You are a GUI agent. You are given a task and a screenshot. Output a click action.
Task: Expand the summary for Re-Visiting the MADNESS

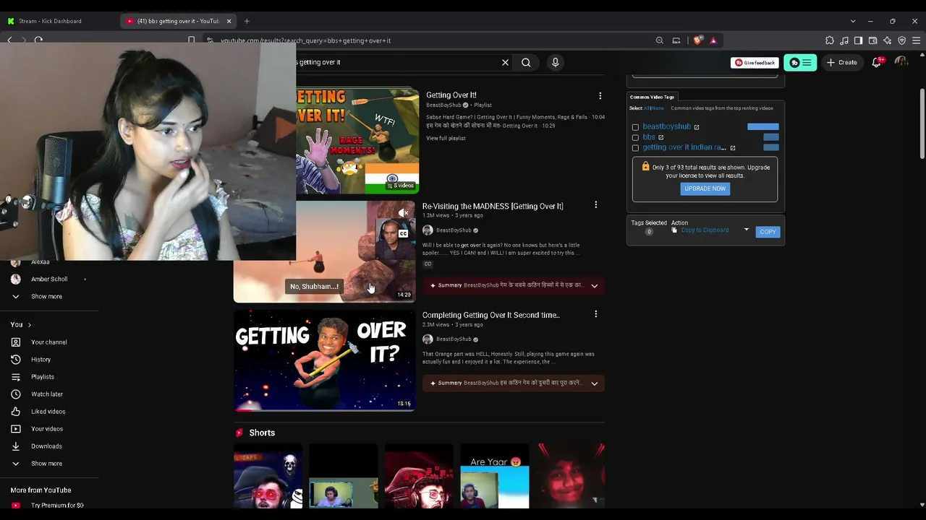tap(594, 285)
